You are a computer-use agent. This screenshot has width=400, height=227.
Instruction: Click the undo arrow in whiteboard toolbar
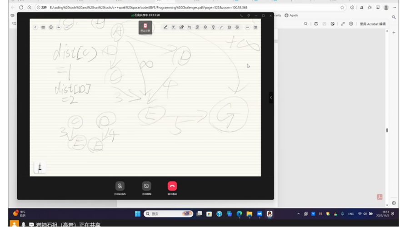(x=59, y=27)
